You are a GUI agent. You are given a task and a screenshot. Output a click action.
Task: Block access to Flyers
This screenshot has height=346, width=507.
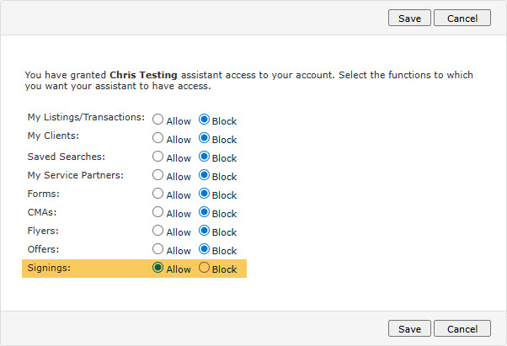(x=204, y=232)
